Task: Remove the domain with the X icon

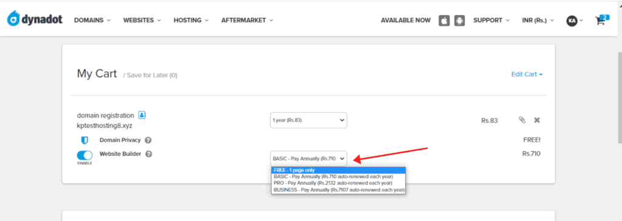Action: 537,120
